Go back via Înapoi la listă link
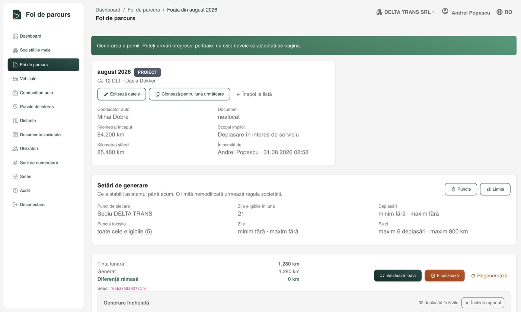This screenshot has width=521, height=312. [254, 94]
